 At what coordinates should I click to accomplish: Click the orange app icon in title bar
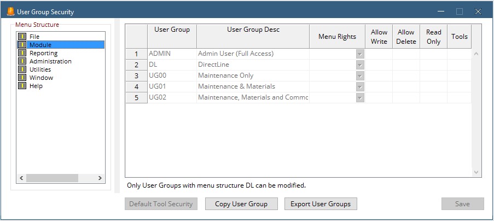(10, 11)
